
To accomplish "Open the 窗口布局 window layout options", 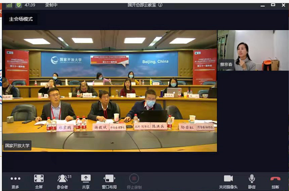I will pyautogui.click(x=109, y=180).
